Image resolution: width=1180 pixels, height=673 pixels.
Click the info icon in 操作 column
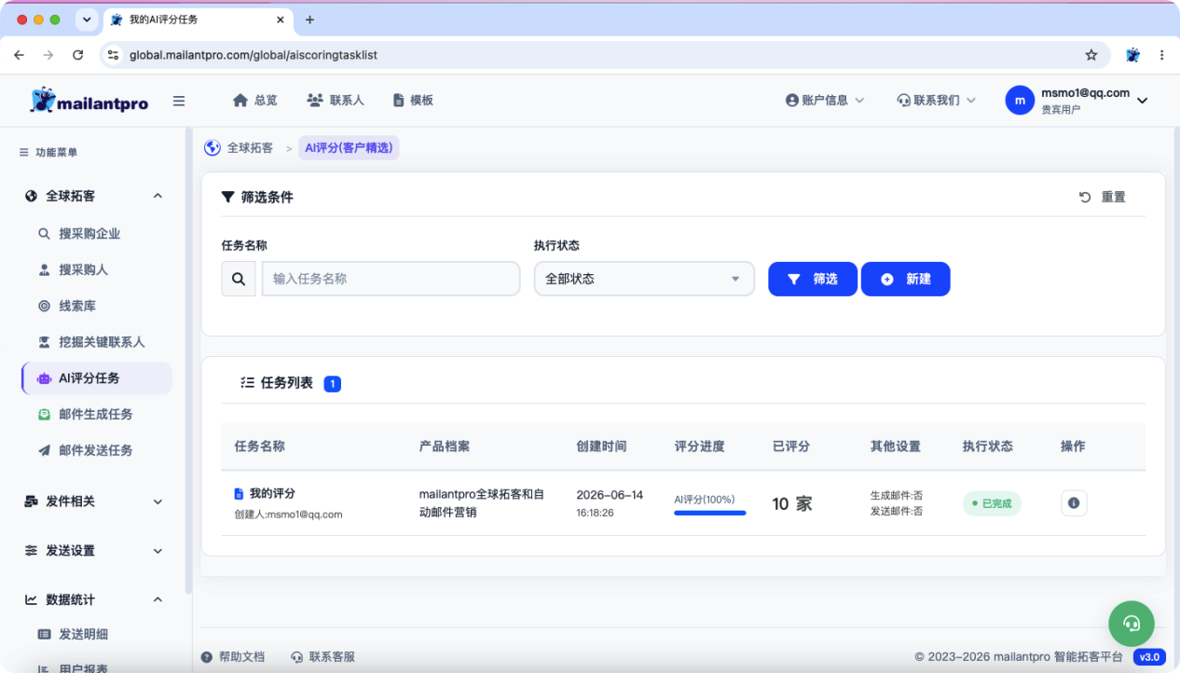(x=1074, y=503)
